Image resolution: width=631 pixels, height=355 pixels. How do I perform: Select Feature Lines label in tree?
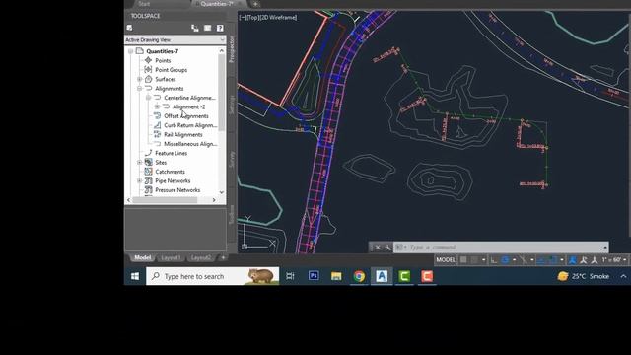tap(171, 154)
